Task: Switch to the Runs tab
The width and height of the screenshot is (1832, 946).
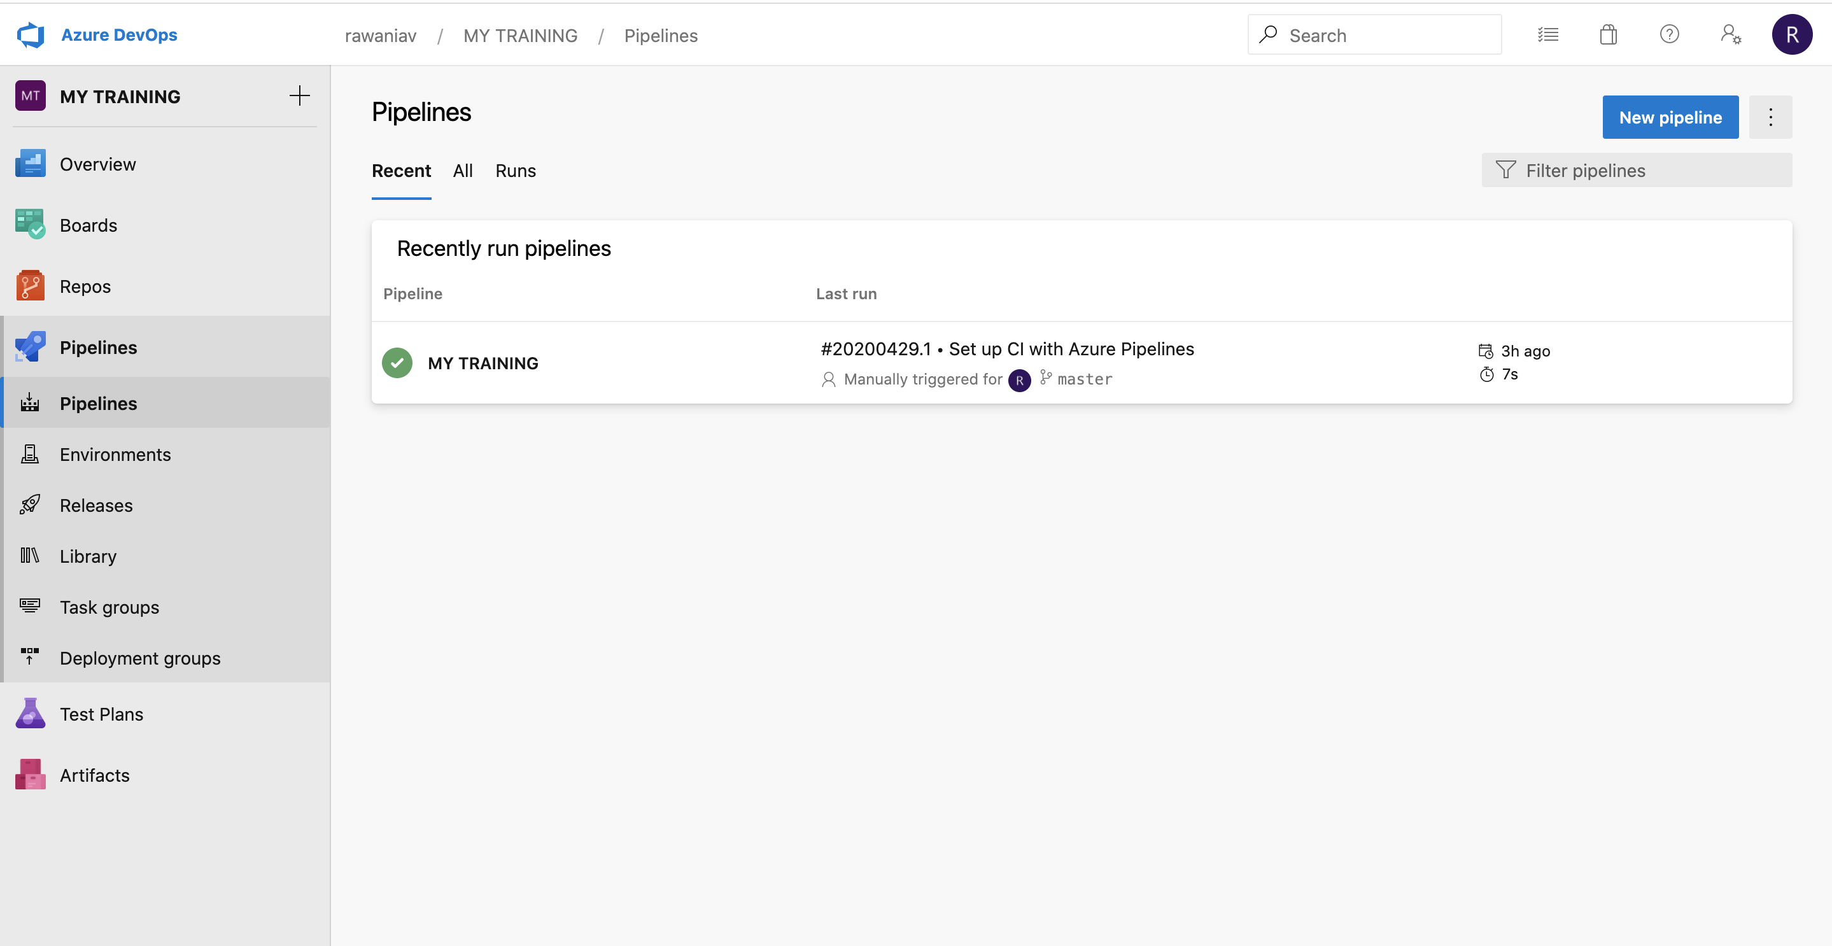Action: (x=515, y=171)
